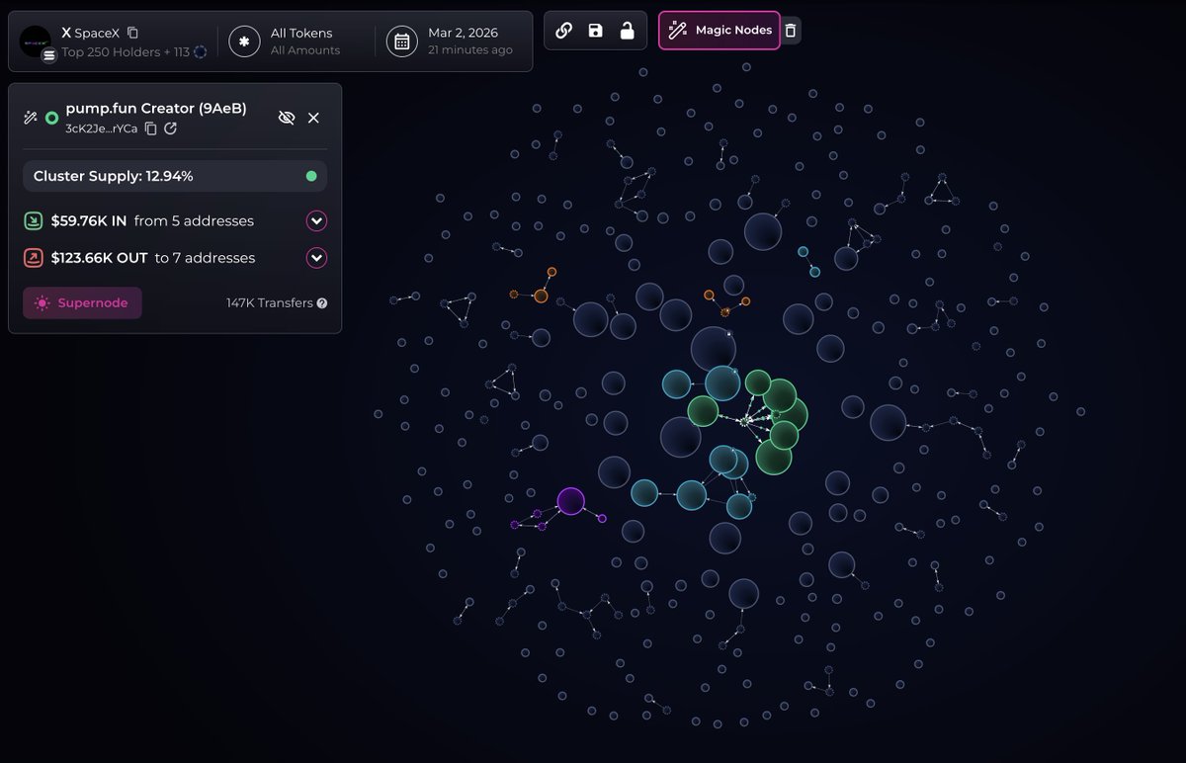1186x763 pixels.
Task: Click the red outgoing arrow icon
Action: 33,258
